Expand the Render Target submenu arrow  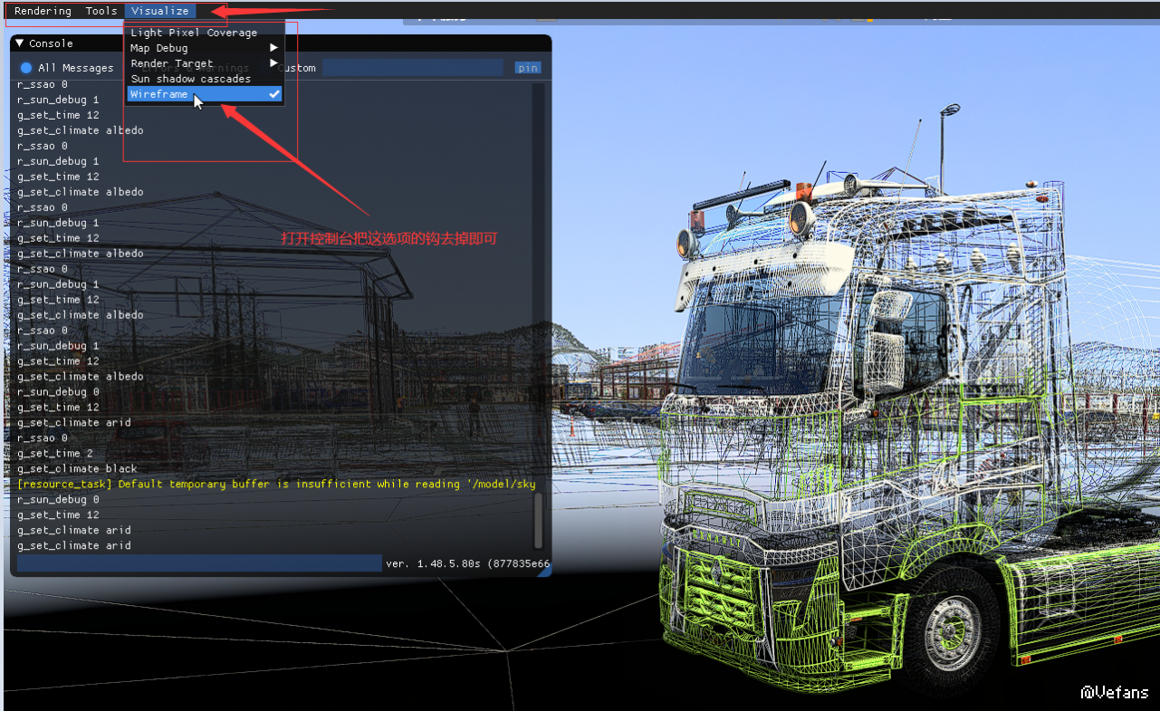273,63
